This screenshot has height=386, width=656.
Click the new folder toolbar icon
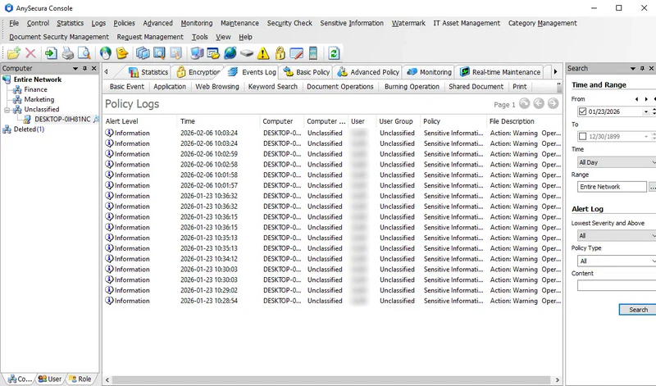coord(14,53)
